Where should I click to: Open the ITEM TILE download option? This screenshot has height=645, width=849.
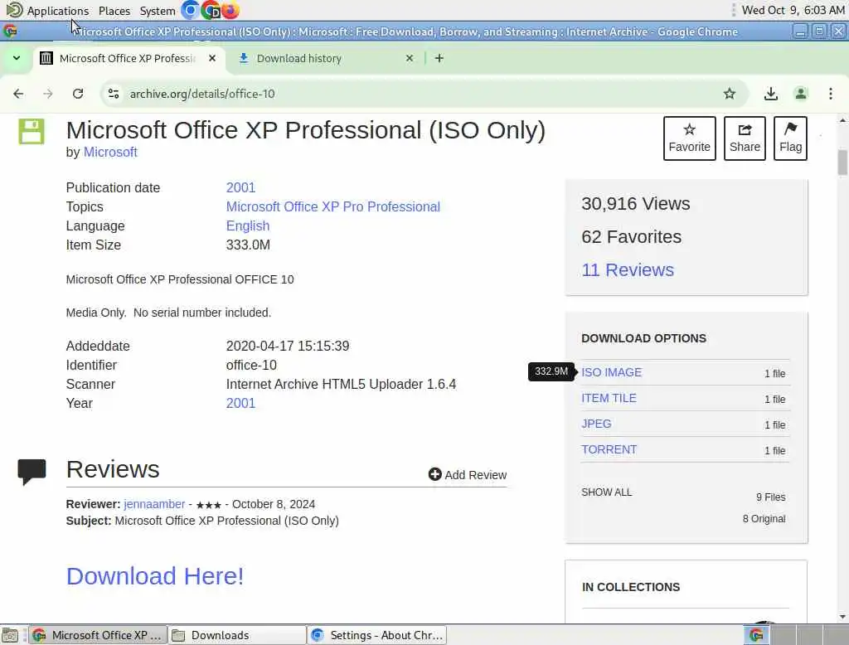click(609, 398)
